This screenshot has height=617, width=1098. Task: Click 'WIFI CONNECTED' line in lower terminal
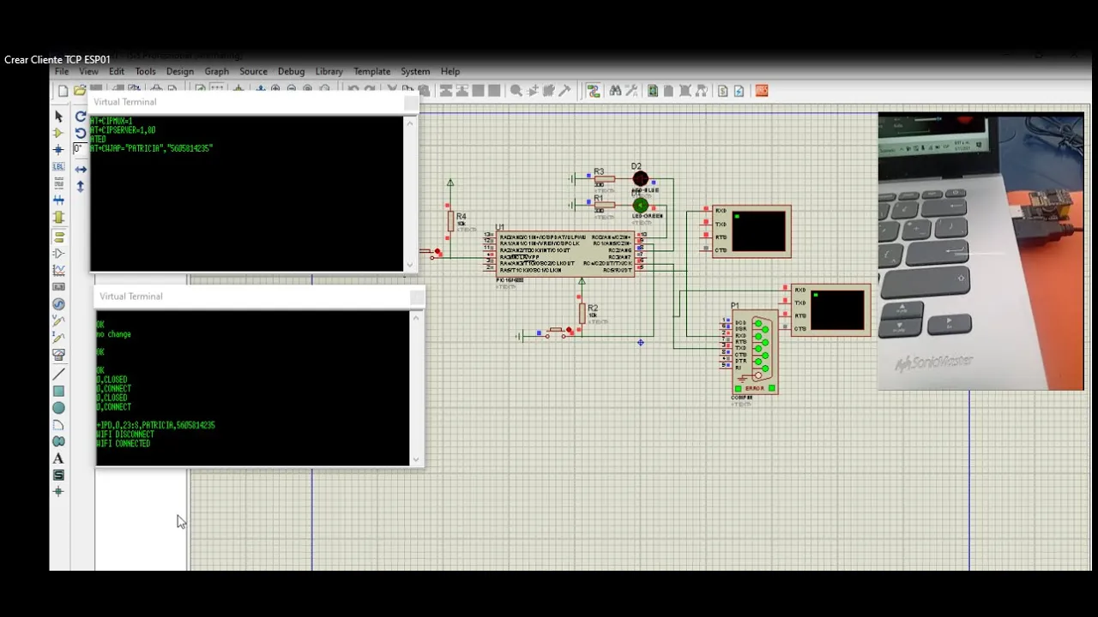(124, 444)
